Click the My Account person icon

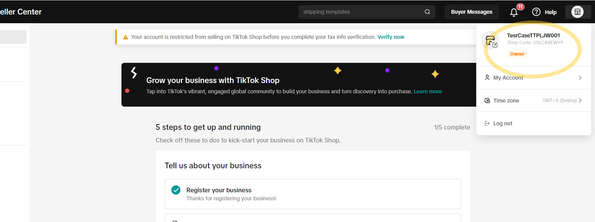(x=487, y=78)
